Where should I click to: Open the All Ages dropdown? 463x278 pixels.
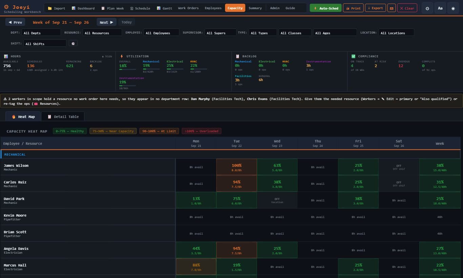pos(335,33)
